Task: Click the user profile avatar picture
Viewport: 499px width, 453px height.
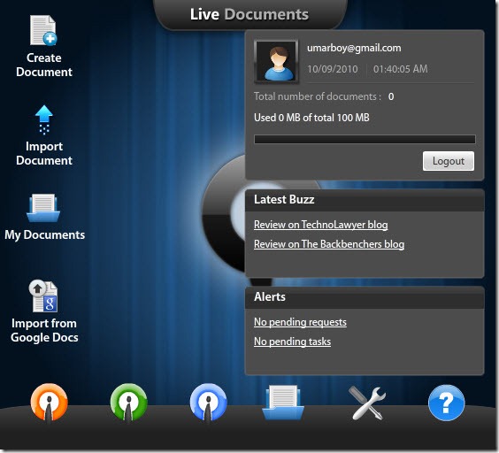Action: pyautogui.click(x=276, y=61)
